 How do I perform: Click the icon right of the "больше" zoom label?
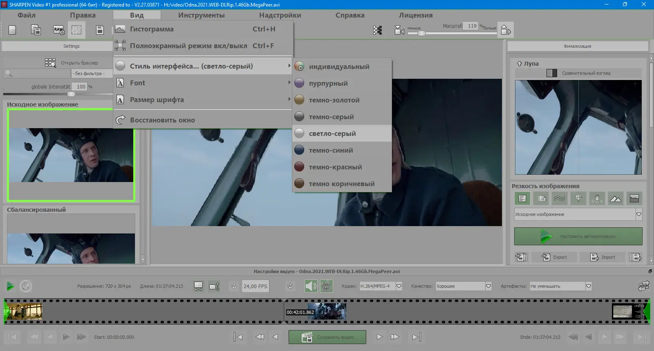point(506,30)
